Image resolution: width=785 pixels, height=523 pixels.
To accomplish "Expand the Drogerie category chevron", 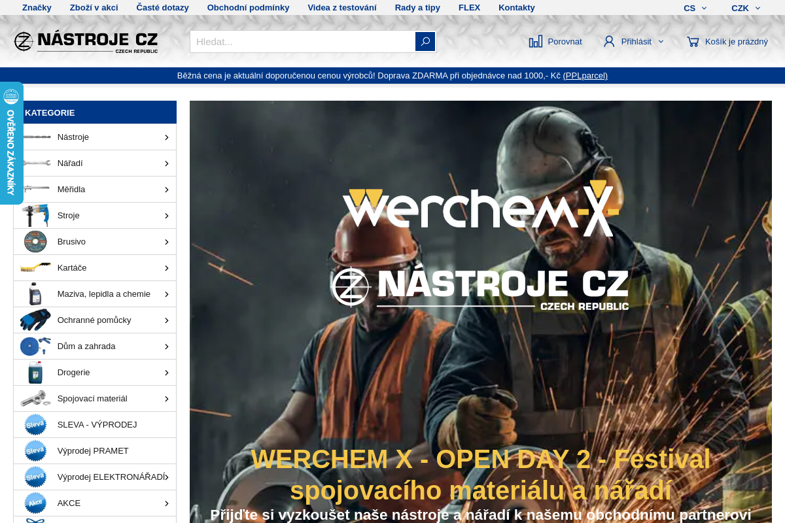I will 167,373.
